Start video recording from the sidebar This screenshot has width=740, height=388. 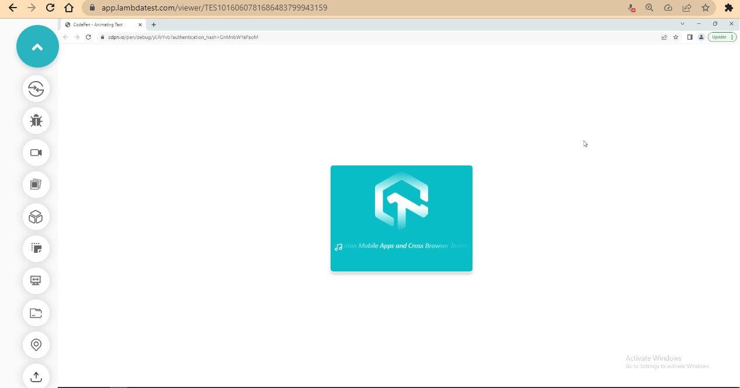click(x=36, y=153)
